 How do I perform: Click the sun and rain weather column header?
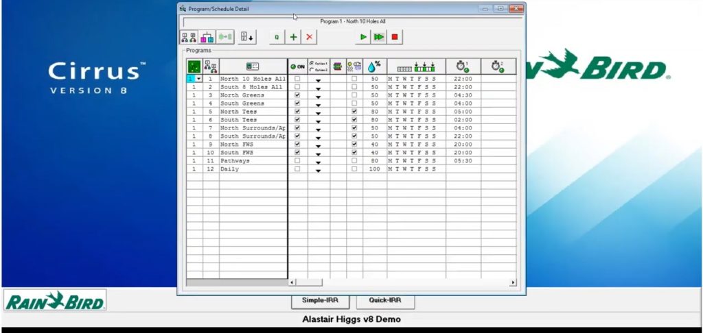[x=354, y=66]
